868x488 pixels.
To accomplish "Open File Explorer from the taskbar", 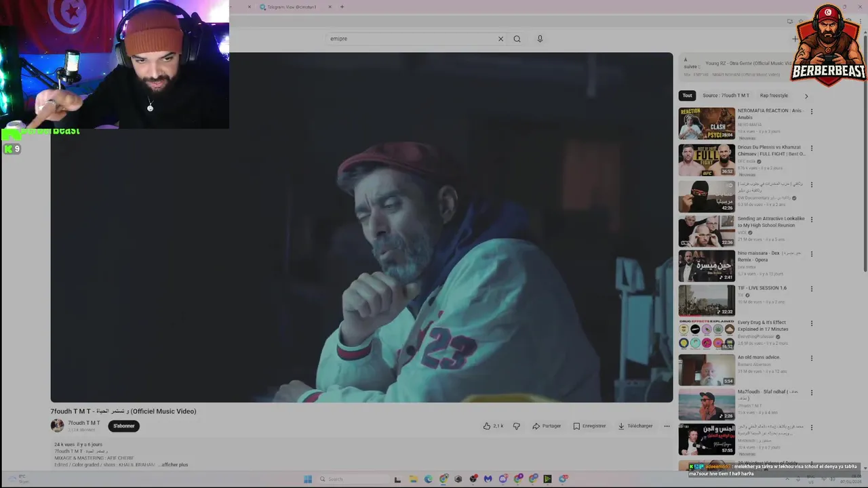I will 413,479.
